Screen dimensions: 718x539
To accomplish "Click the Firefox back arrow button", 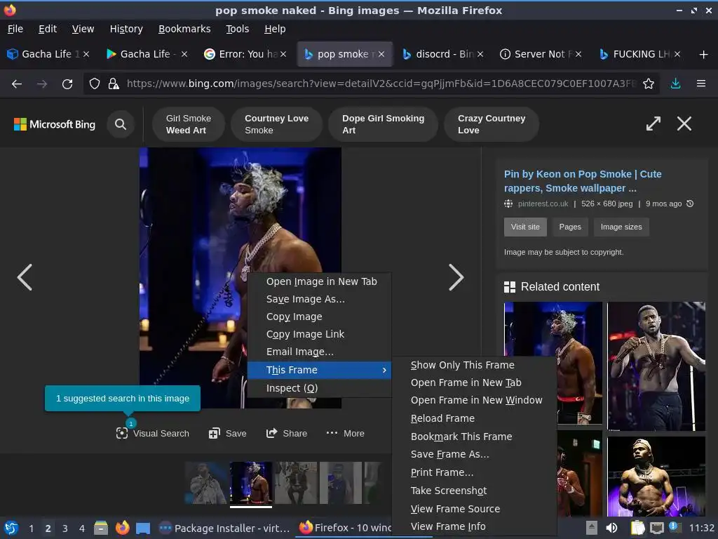I will (x=17, y=84).
